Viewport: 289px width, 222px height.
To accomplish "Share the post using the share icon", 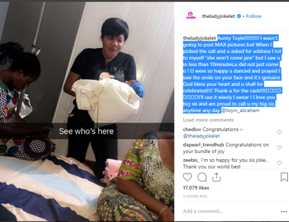I will pyautogui.click(x=216, y=177).
